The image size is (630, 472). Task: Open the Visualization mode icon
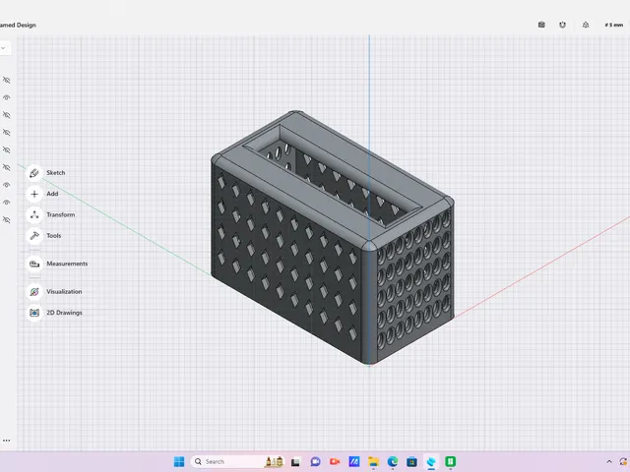point(34,292)
